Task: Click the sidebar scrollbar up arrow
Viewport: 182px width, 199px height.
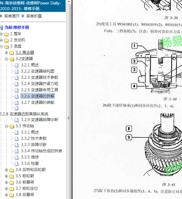Action: click(x=69, y=2)
